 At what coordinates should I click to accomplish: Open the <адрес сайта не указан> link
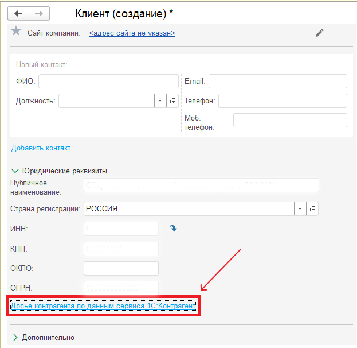pos(132,33)
